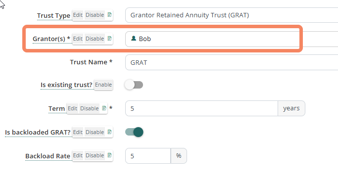The width and height of the screenshot is (338, 187).
Task: Open the Trust Type dropdown showing GRAT
Action: (x=232, y=15)
